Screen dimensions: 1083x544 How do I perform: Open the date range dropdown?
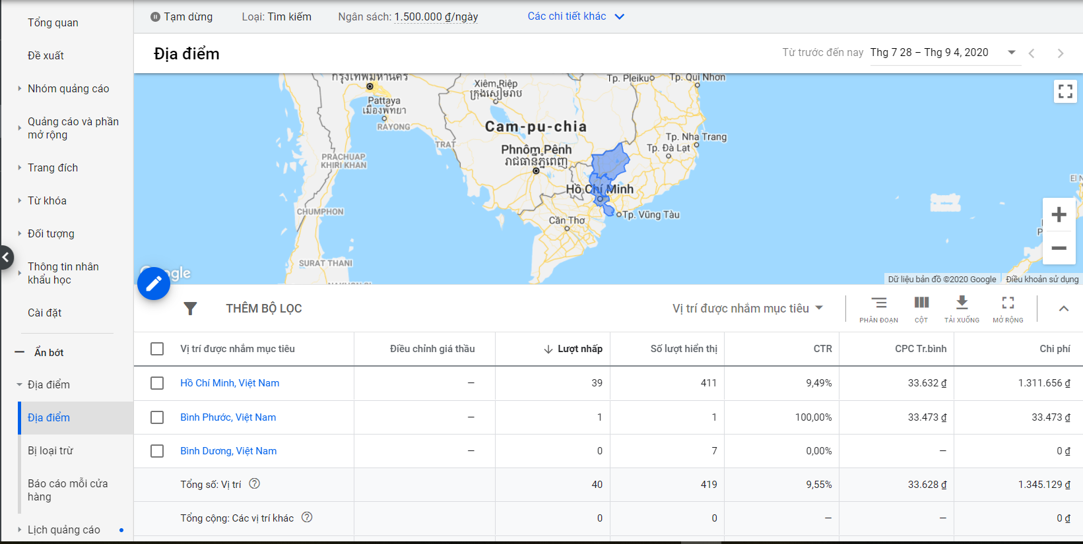(x=1011, y=53)
